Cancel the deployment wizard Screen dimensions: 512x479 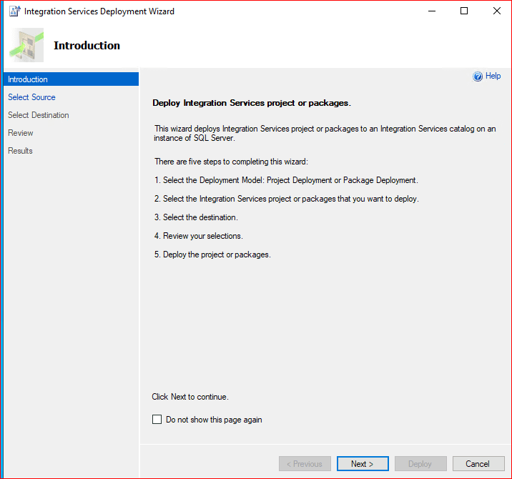[x=478, y=464]
